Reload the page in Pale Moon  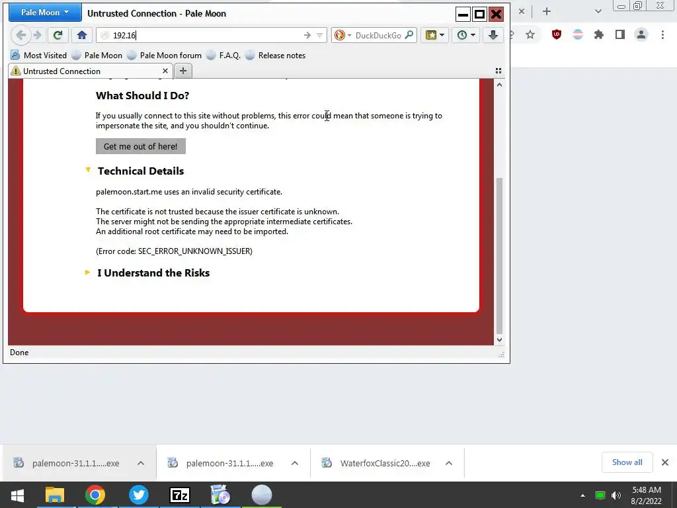(58, 35)
